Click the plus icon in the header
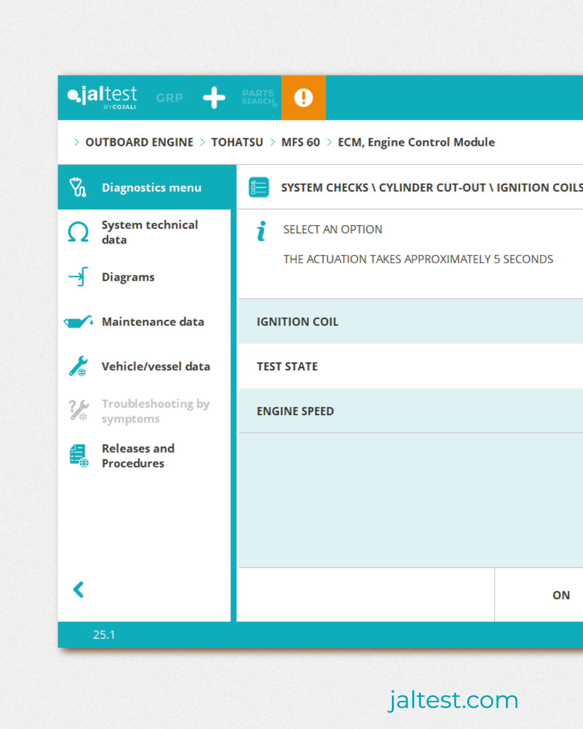This screenshot has height=729, width=583. (x=214, y=98)
